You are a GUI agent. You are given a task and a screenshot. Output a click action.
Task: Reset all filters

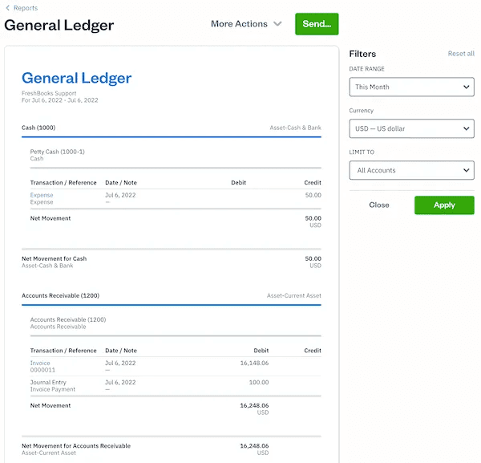pos(461,54)
